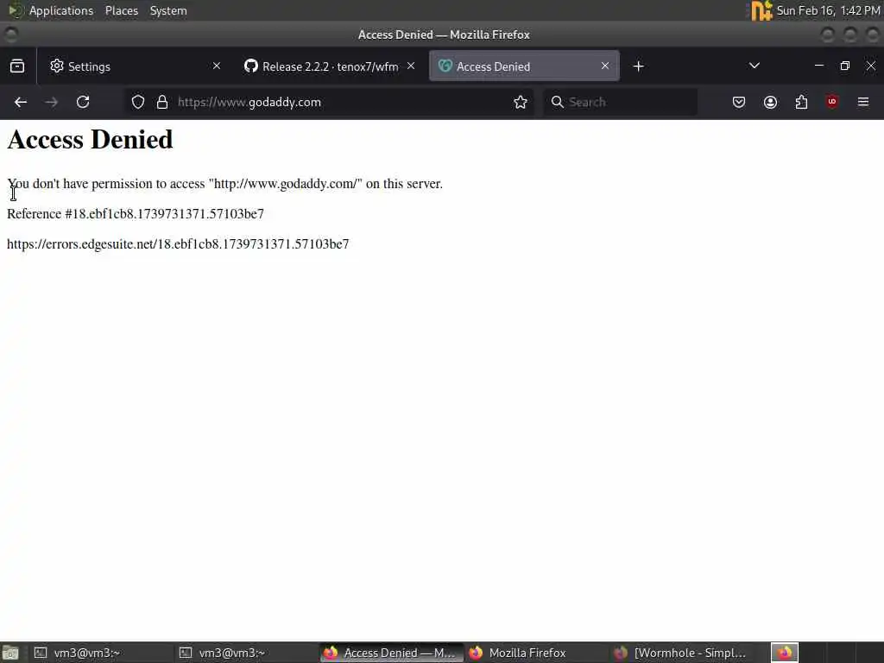Switch to the Release 2.2.2 GitHub tab
The image size is (884, 663).
(x=330, y=66)
